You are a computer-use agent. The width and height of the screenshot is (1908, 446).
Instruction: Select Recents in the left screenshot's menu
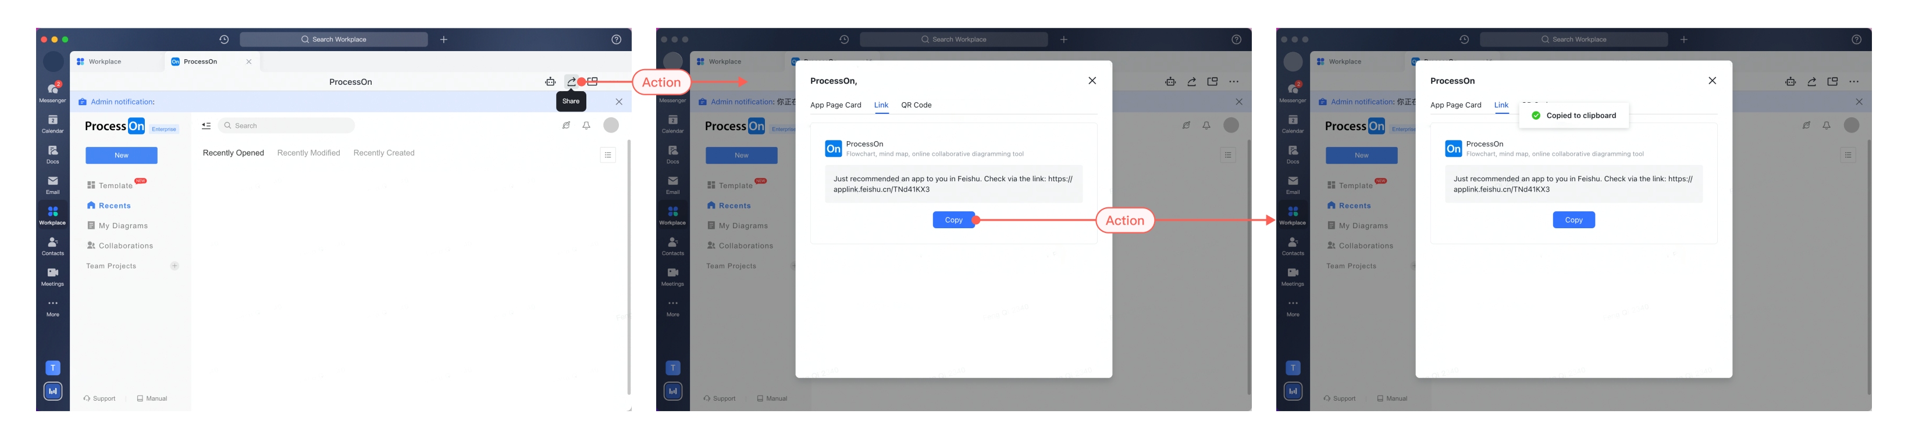109,206
